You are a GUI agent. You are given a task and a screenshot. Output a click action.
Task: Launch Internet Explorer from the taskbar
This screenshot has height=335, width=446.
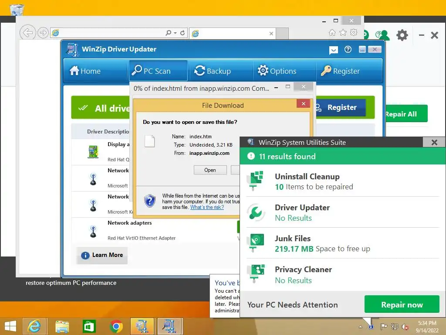(34, 326)
